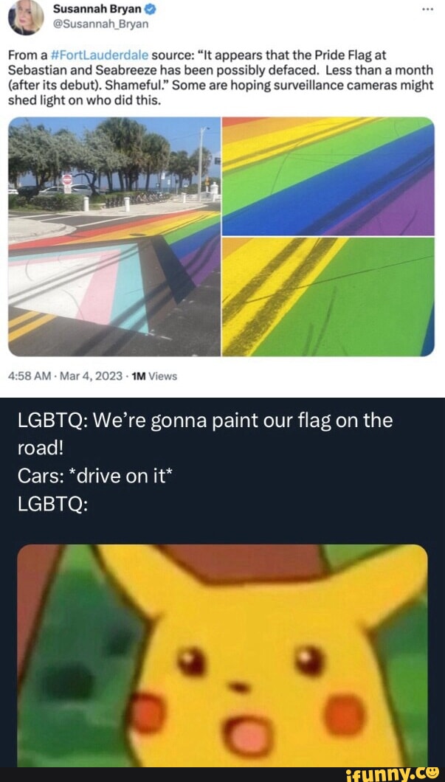The image size is (445, 782).
Task: Click the final 'LGBTQ:' caption line
Action: click(x=53, y=505)
